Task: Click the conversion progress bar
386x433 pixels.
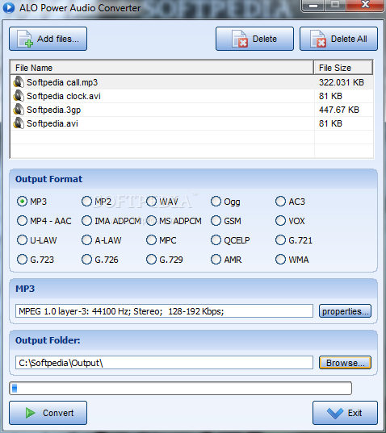Action: [181, 389]
